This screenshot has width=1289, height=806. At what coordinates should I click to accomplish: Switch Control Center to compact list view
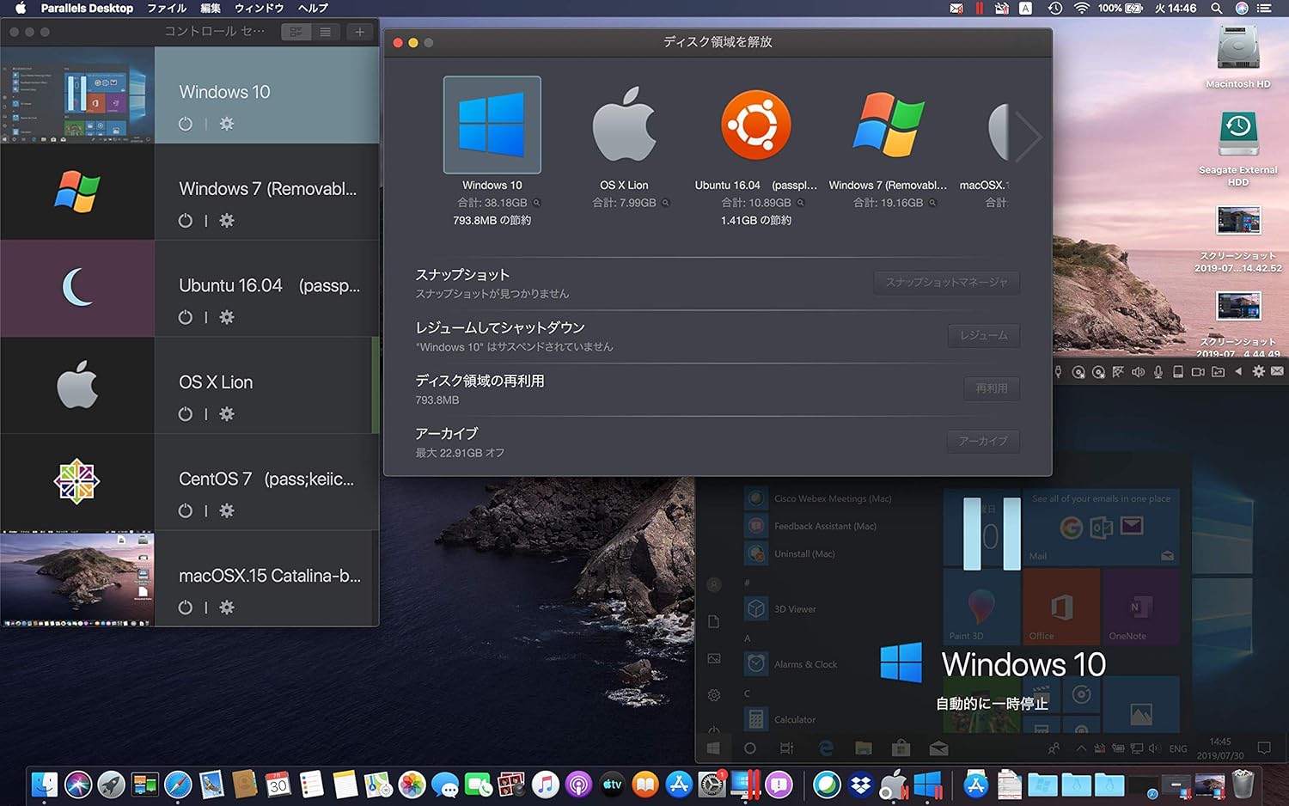(325, 32)
